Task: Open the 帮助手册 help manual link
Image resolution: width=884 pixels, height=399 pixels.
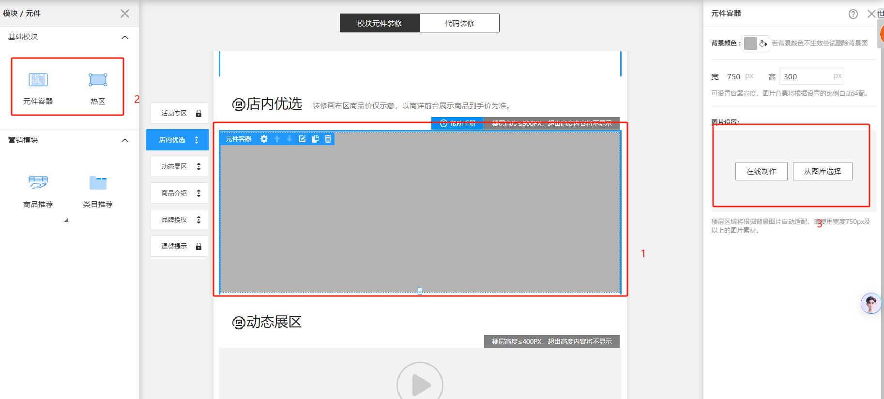Action: [x=457, y=123]
